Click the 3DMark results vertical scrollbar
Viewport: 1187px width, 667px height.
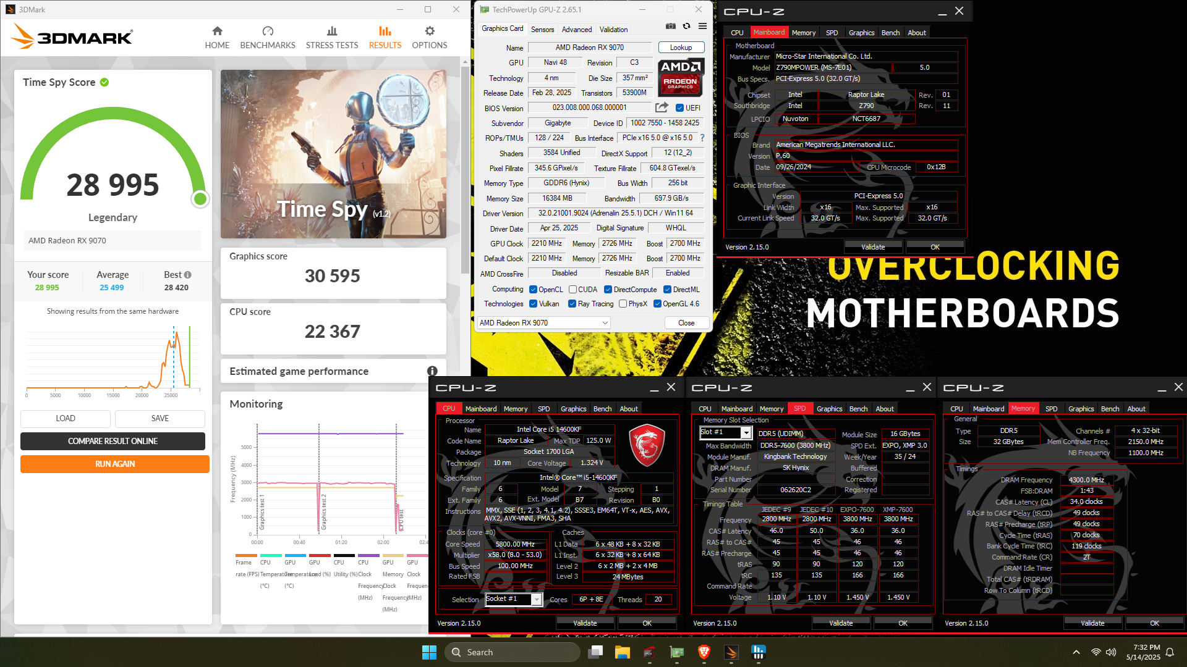pos(466,170)
